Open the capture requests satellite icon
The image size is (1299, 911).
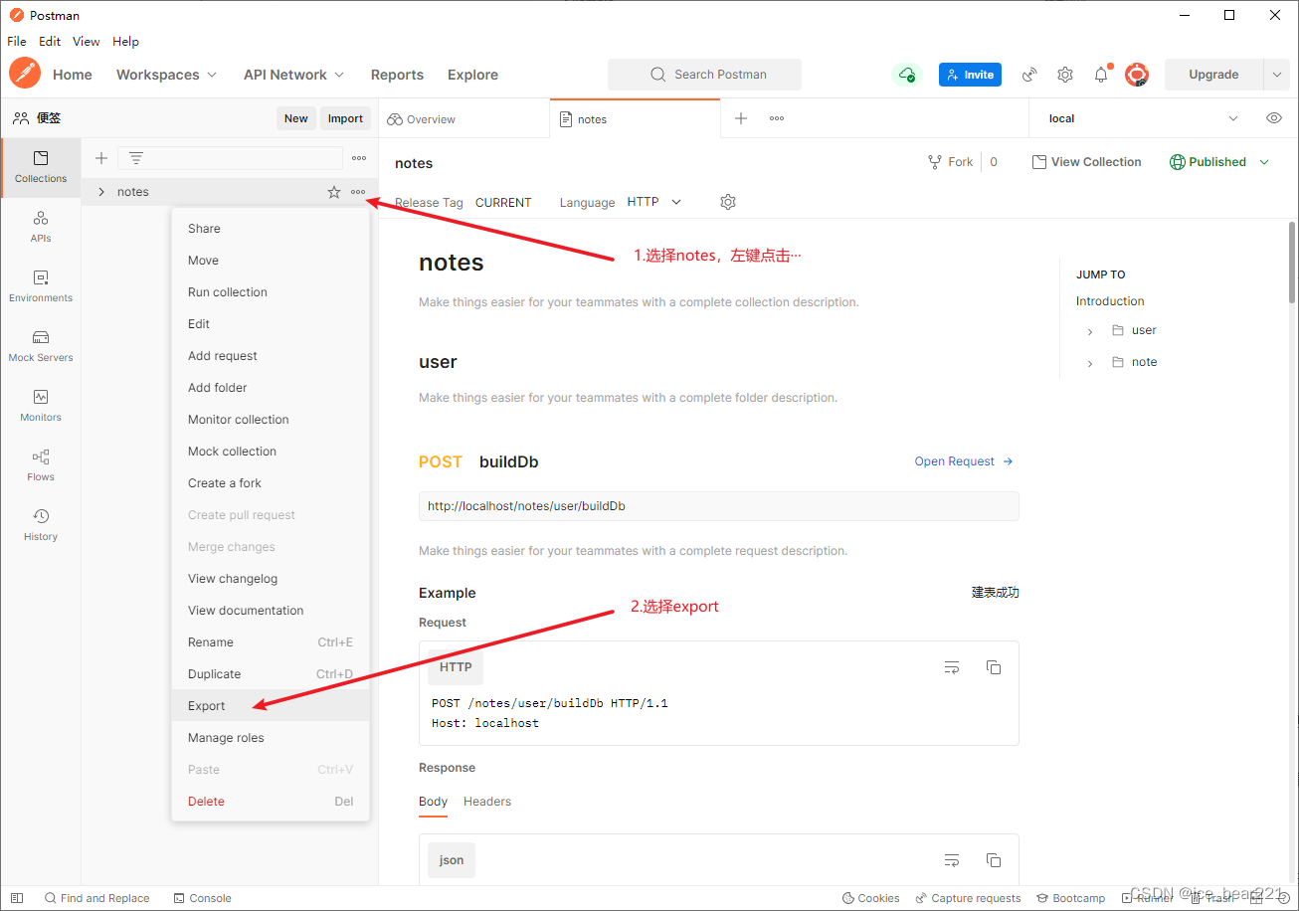[x=1030, y=75]
